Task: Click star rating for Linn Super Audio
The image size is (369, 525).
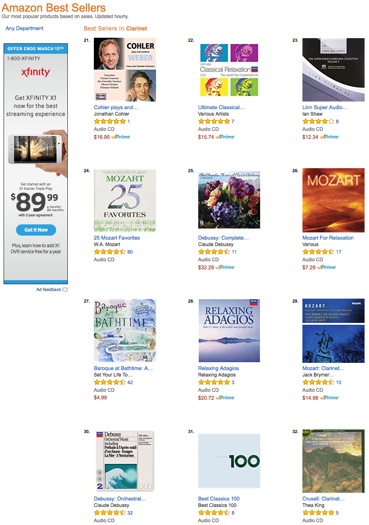Action: point(318,121)
